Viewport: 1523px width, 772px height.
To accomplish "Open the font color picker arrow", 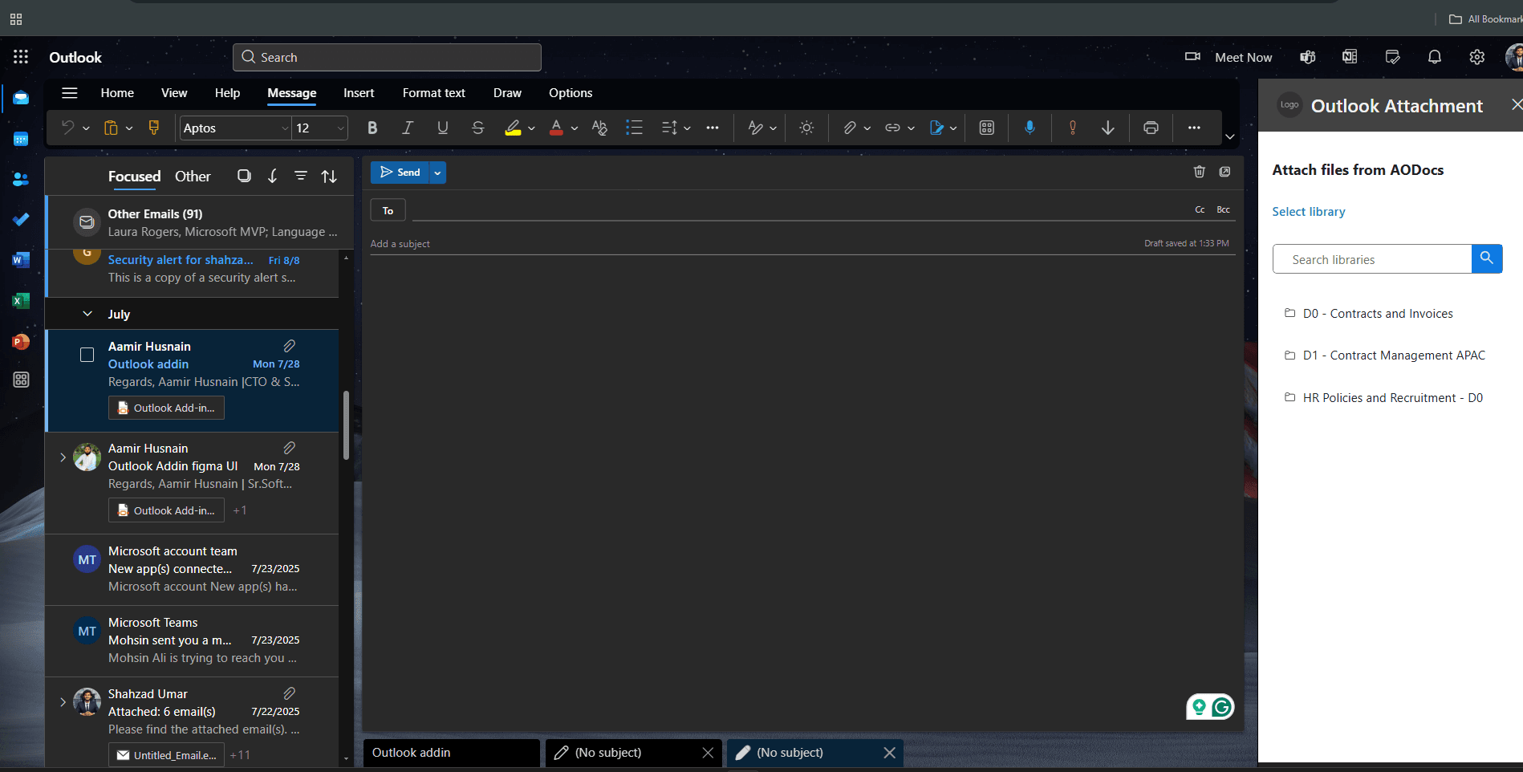I will pyautogui.click(x=575, y=128).
